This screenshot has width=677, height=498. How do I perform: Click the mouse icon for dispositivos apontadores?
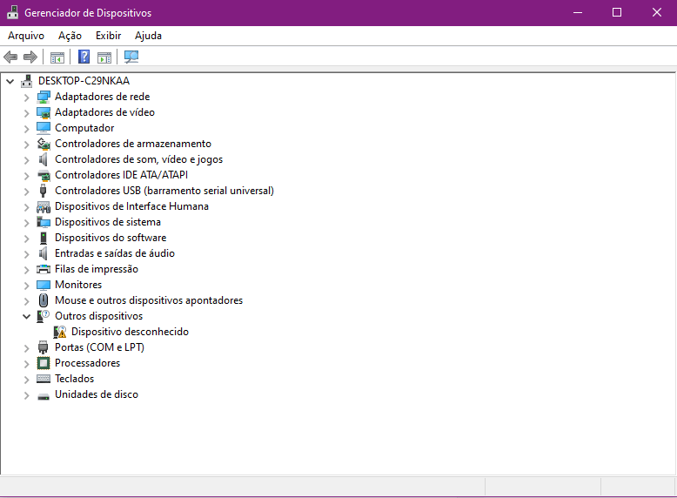[x=44, y=300]
